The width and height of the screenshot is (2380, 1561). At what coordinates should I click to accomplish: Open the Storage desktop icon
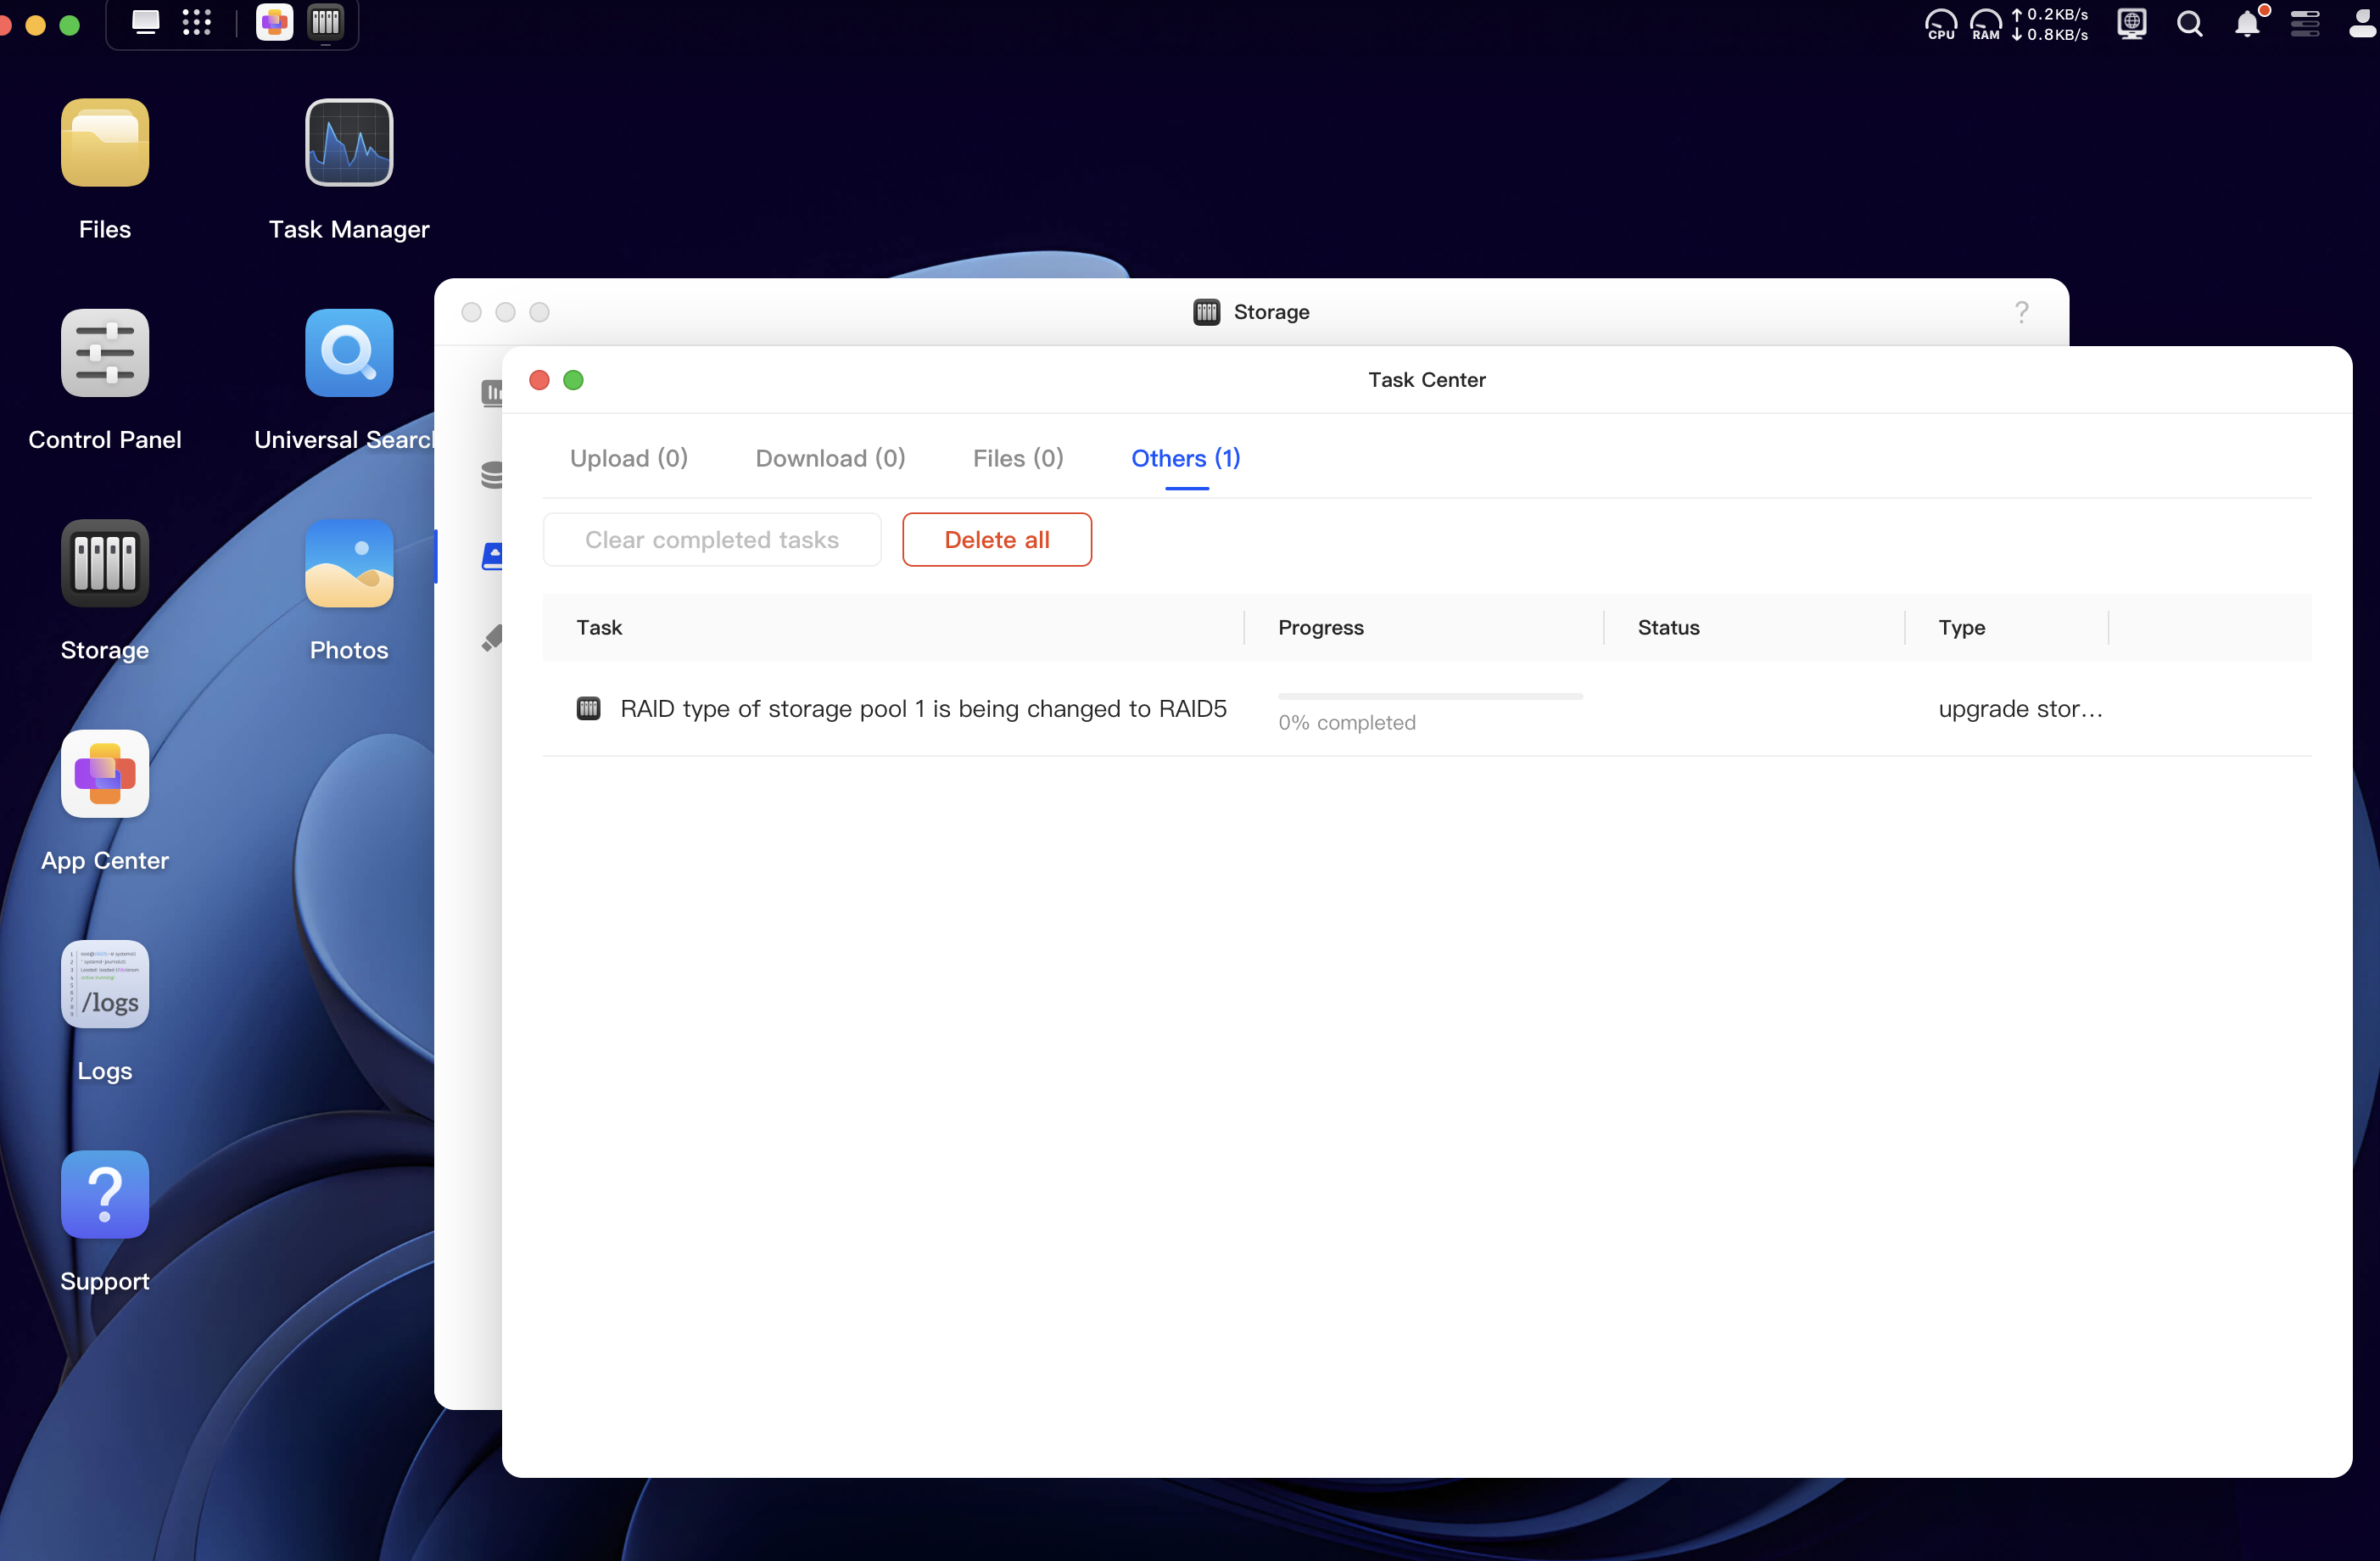click(x=105, y=563)
